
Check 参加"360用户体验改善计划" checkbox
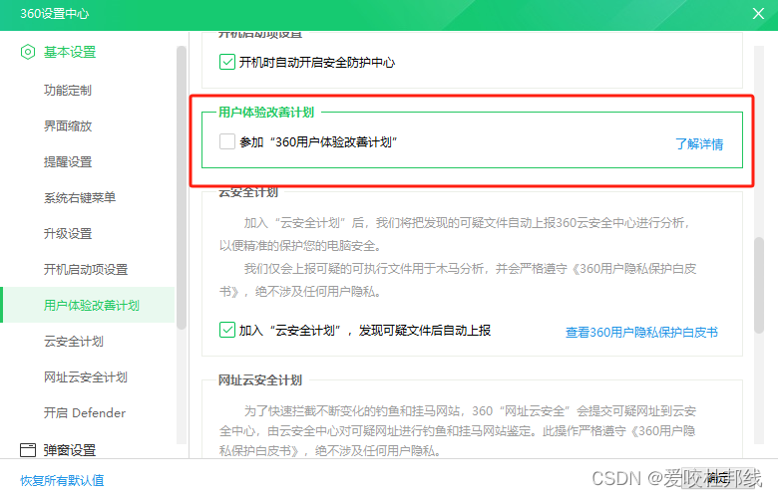pyautogui.click(x=227, y=141)
